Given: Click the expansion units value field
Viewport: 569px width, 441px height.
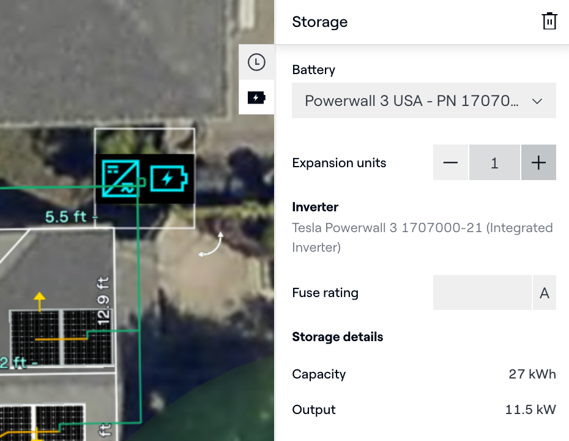Looking at the screenshot, I should click(x=494, y=163).
